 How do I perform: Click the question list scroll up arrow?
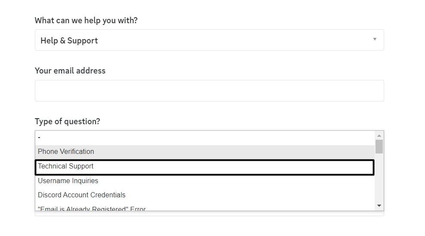pos(379,135)
